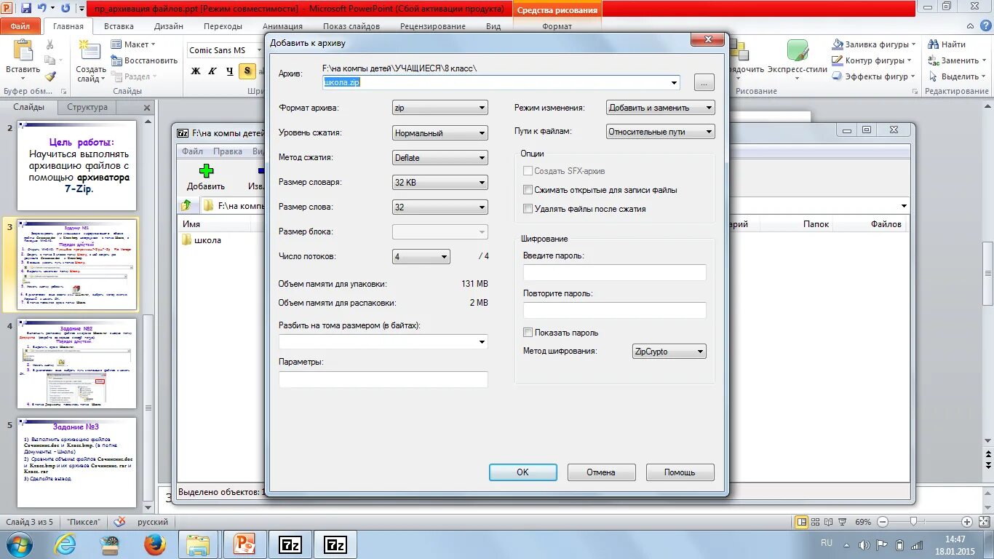Click the up-folder arrow in 7-Zip window

pyautogui.click(x=187, y=205)
